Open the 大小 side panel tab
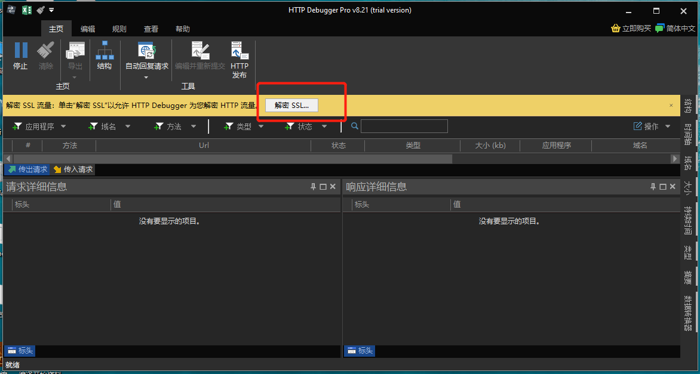The image size is (700, 374). click(x=689, y=188)
